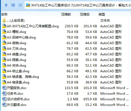The image size is (131, 111).
Task: Click the 15.2 KB compressed size value
Action: pyautogui.click(x=91, y=105)
